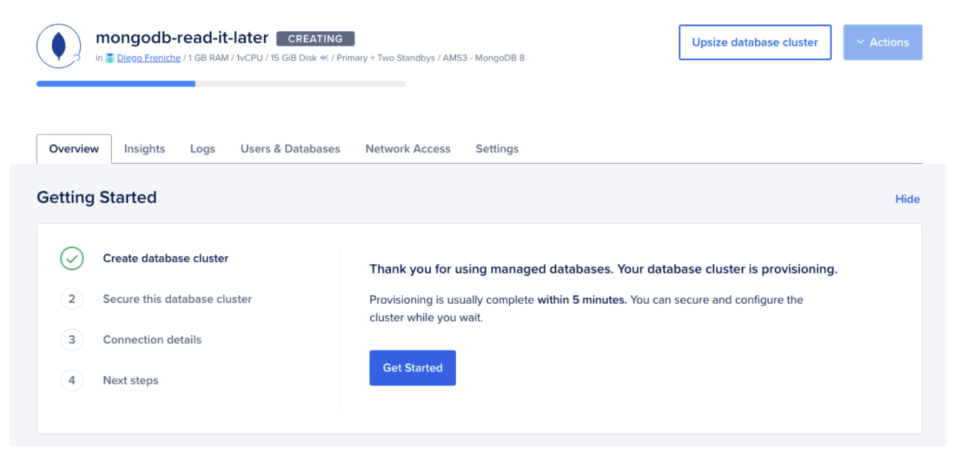This screenshot has width=960, height=463.
Task: Click the step 4 number circle
Action: tap(72, 380)
